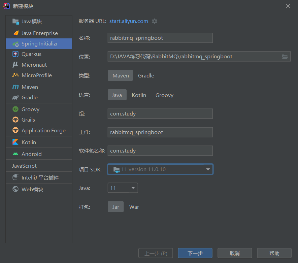The width and height of the screenshot is (298, 263).
Task: Click the Web模块 globe icon
Action: pyautogui.click(x=15, y=189)
